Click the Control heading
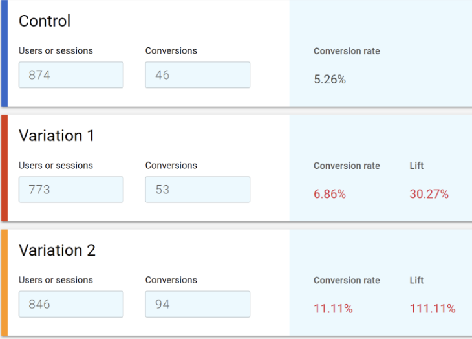 pos(45,21)
